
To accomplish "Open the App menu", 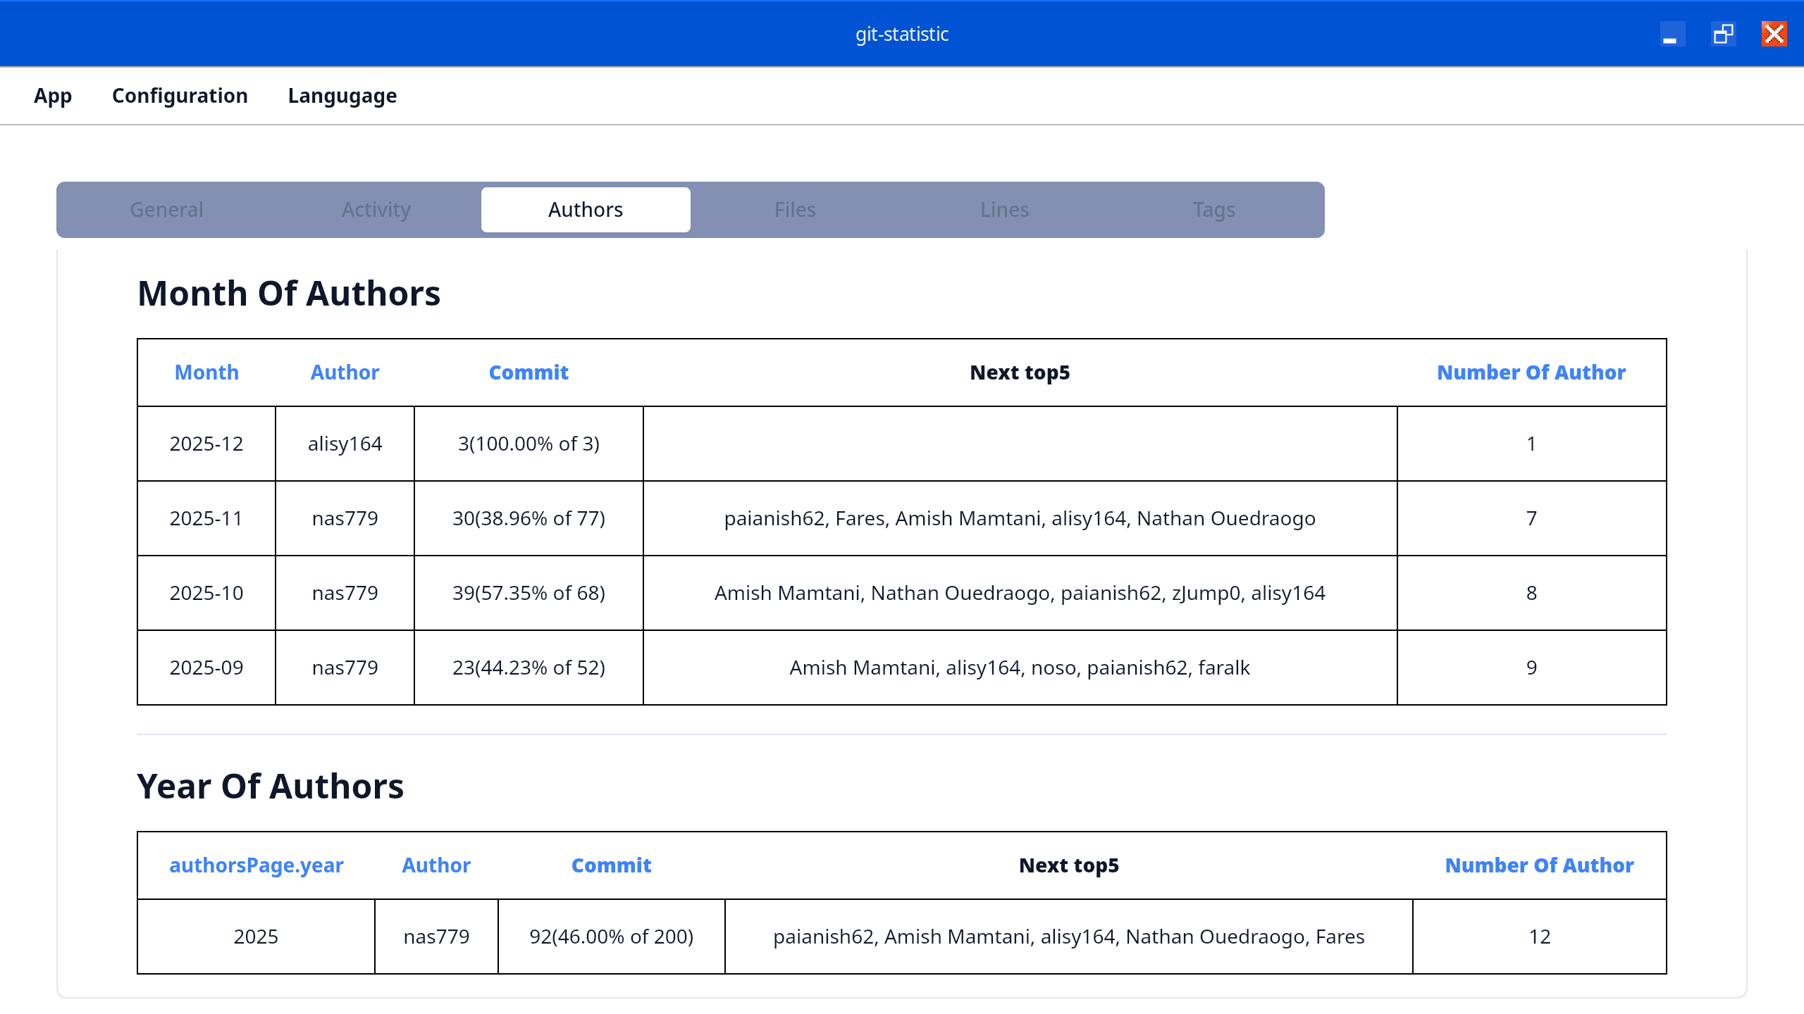I will pos(52,96).
